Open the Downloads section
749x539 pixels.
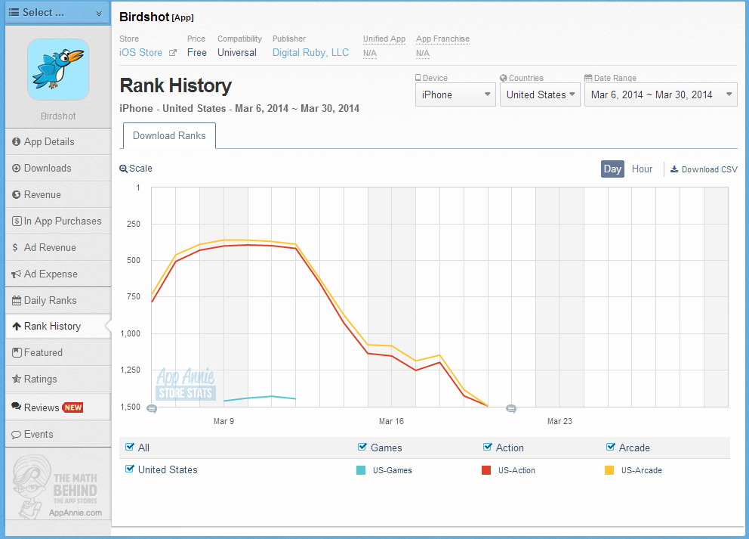coord(58,168)
